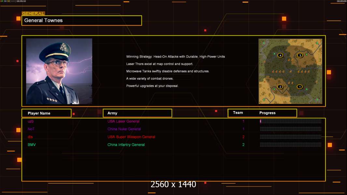Select player name uzb
The width and height of the screenshot is (347, 195).
31,121
